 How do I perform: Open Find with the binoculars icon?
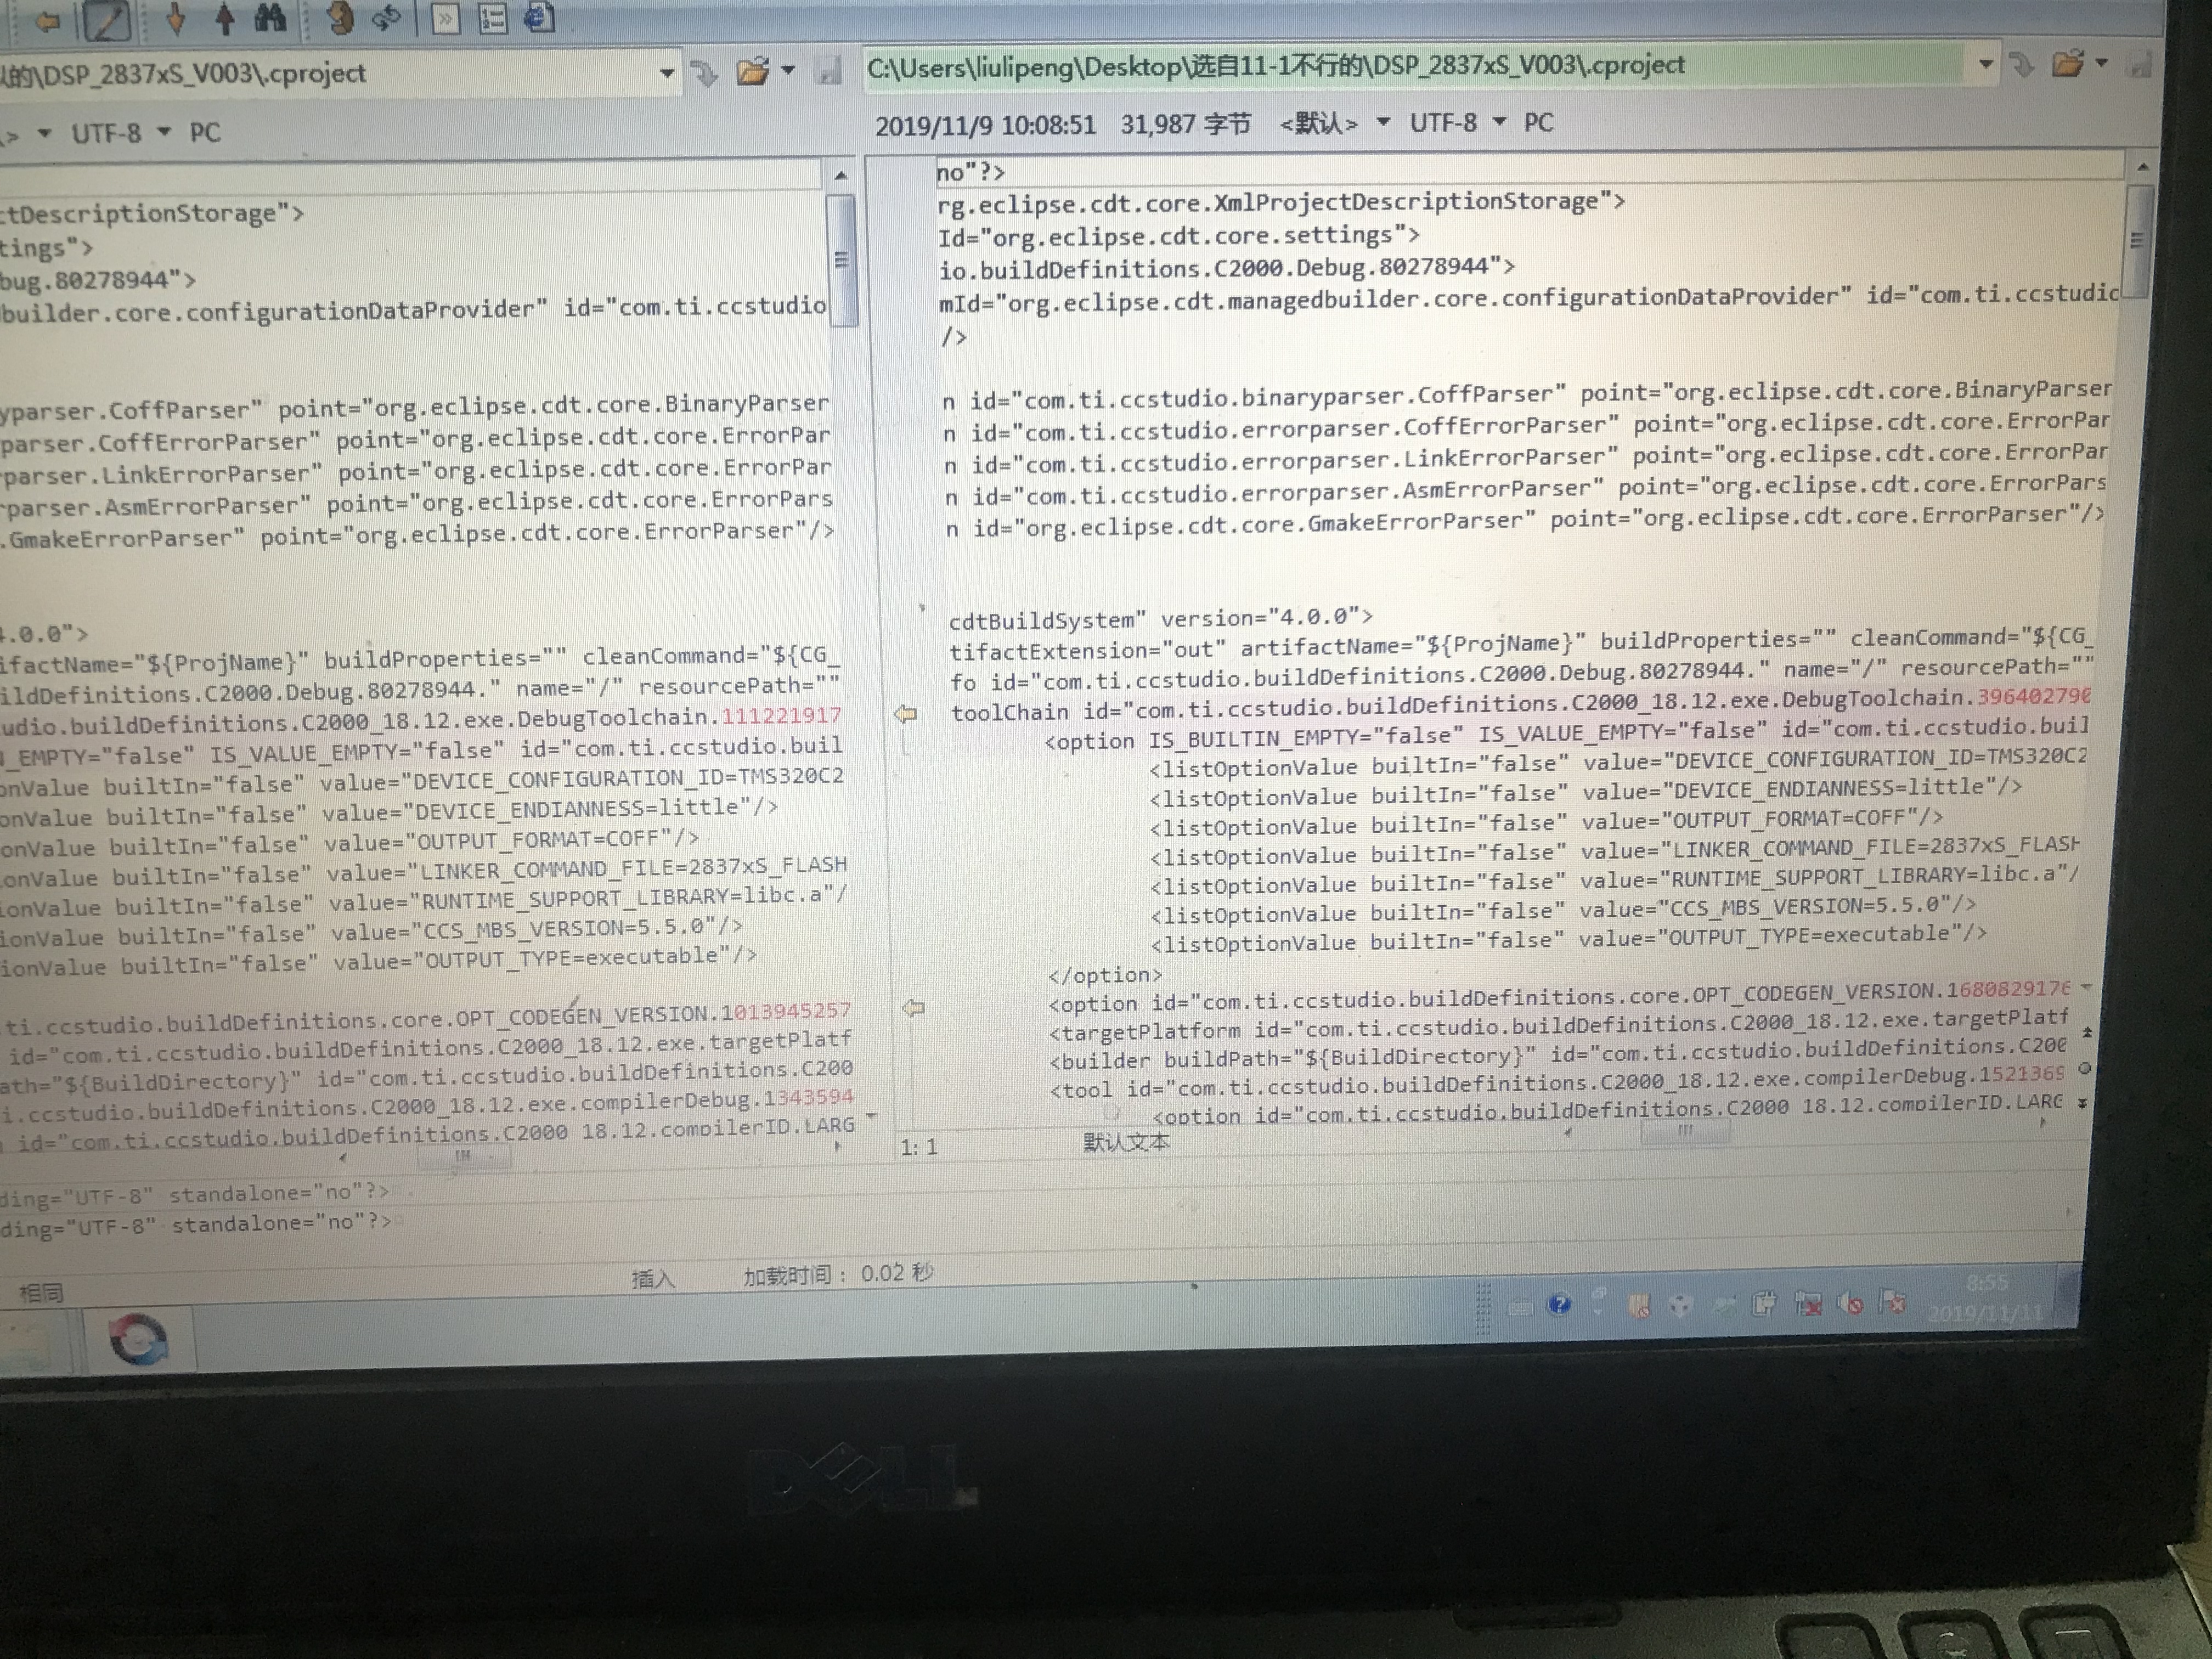(x=271, y=18)
